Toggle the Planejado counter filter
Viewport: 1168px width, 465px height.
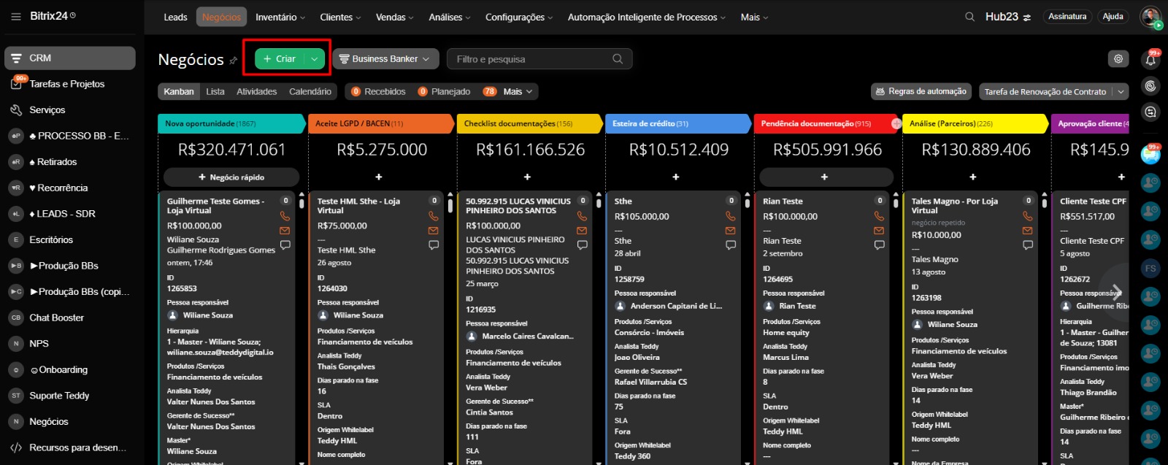[x=444, y=92]
